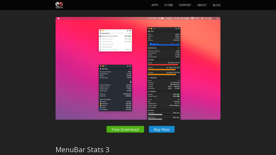Click the anchor pin icon in CPU window
The height and width of the screenshot is (155, 276).
click(x=176, y=29)
